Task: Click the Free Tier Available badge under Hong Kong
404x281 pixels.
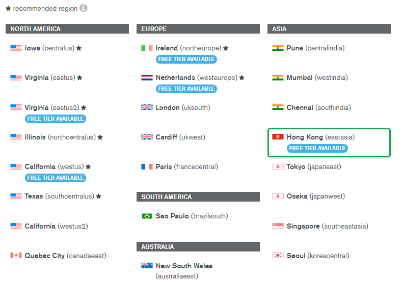Action: pos(317,148)
